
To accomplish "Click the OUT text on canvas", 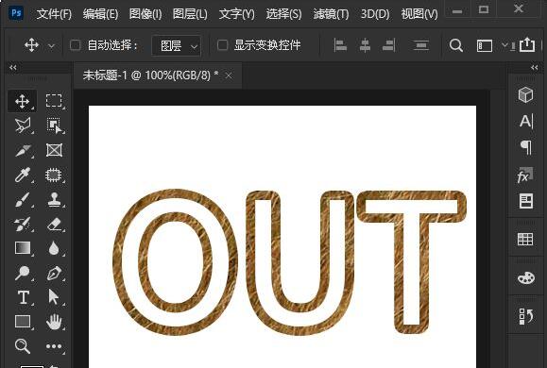I will click(x=289, y=262).
